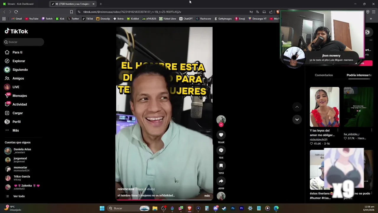Open the Kick bookmark
Image resolution: width=378 pixels, height=213 pixels.
[60, 19]
